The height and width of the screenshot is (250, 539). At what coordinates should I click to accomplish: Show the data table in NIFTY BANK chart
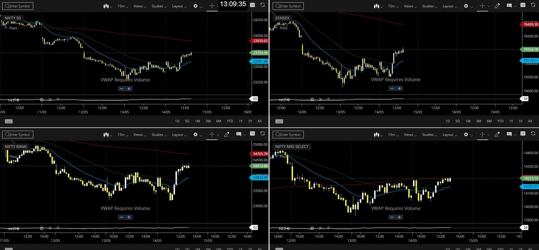[x=252, y=134]
